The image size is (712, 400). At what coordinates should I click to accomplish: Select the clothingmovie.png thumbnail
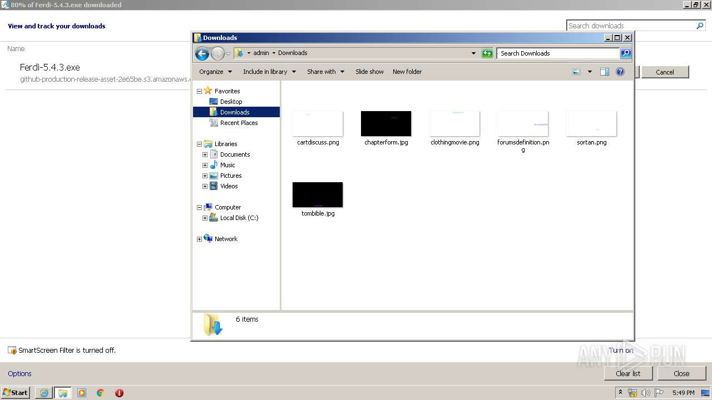click(x=454, y=123)
